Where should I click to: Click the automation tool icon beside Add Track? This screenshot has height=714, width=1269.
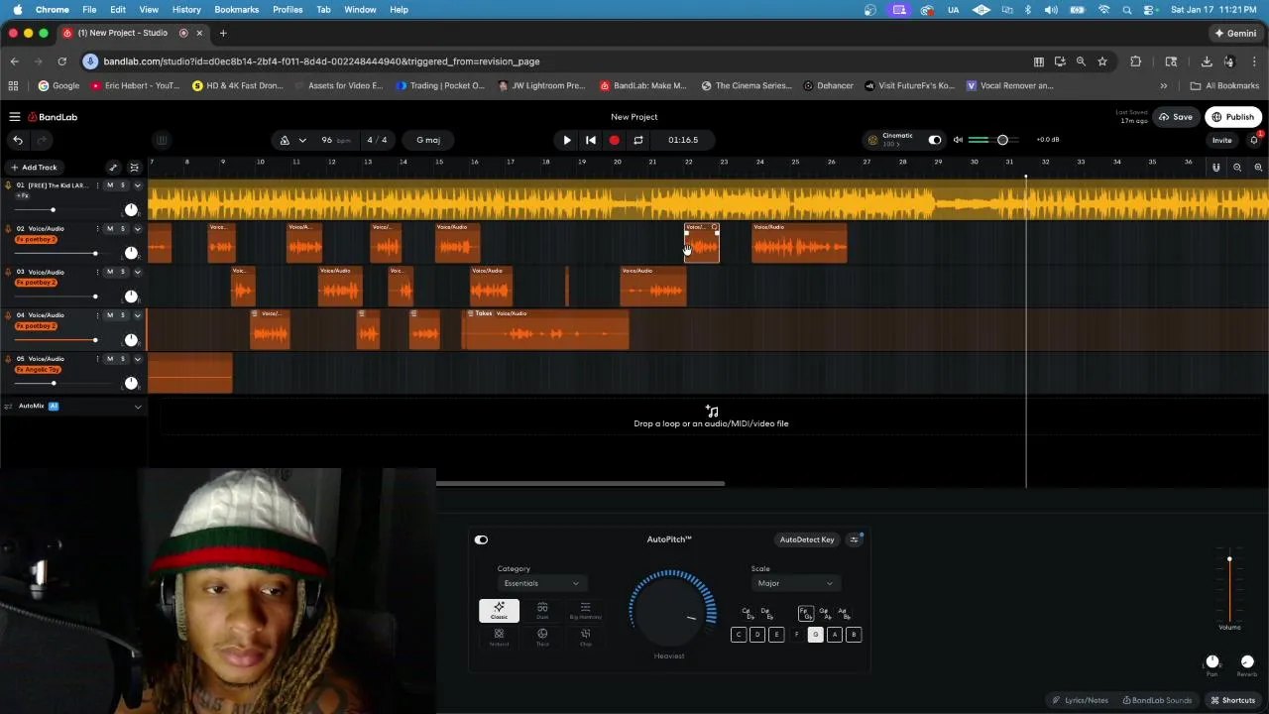click(x=113, y=168)
